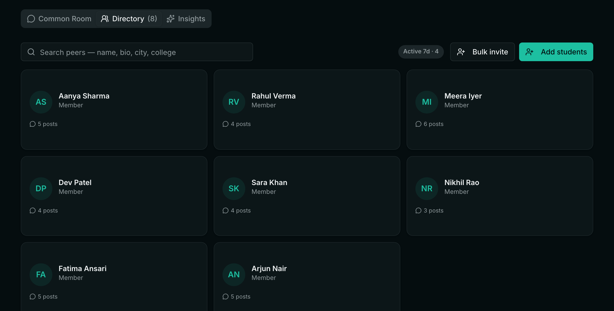
Task: Click Aanya Sharma's AS avatar
Action: (41, 102)
